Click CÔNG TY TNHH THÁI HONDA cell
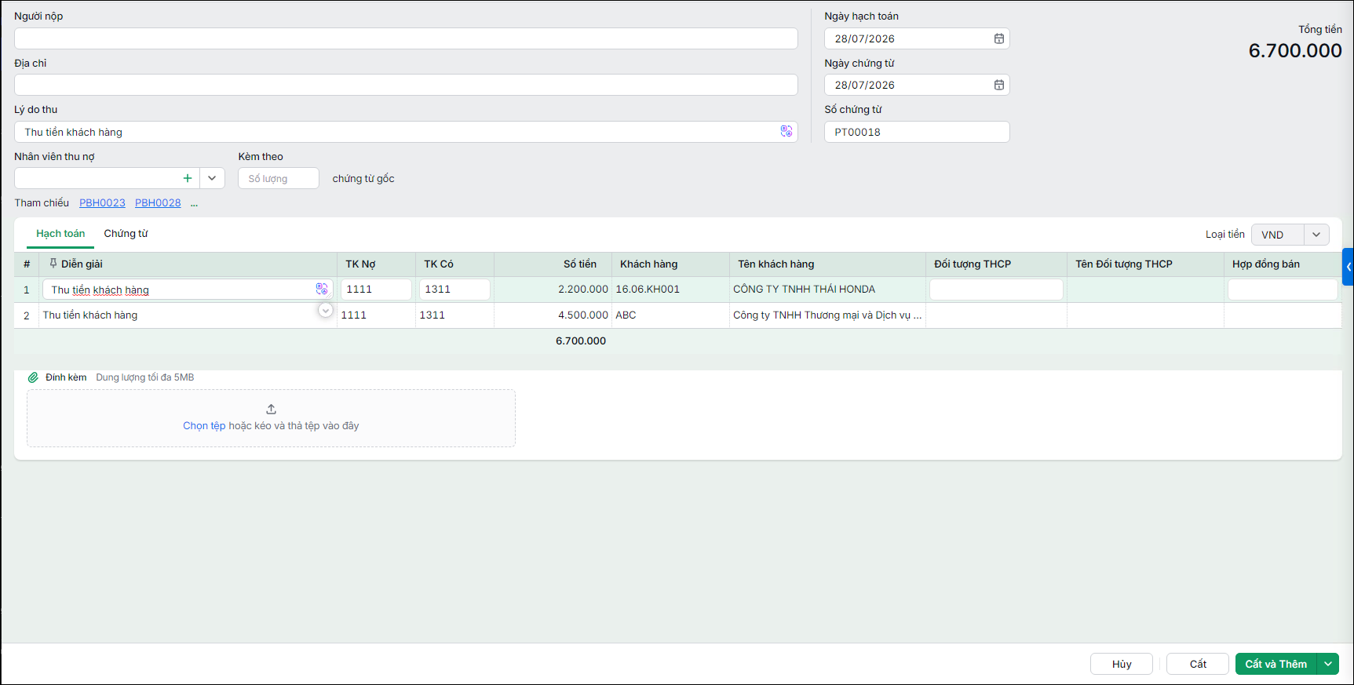The height and width of the screenshot is (685, 1354). pyautogui.click(x=827, y=290)
